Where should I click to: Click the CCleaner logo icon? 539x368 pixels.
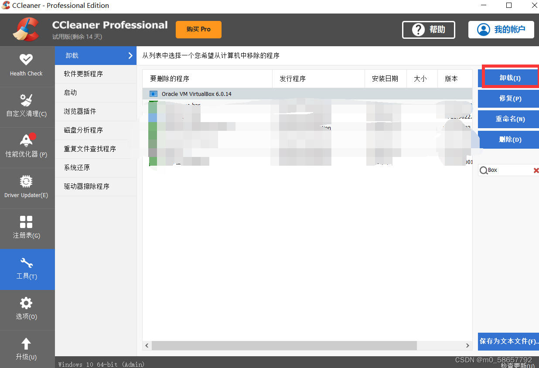pos(26,30)
